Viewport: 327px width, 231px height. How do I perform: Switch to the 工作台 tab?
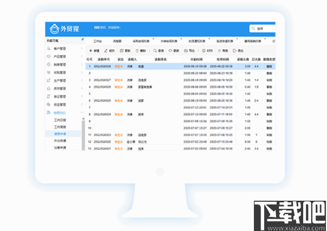(x=97, y=41)
